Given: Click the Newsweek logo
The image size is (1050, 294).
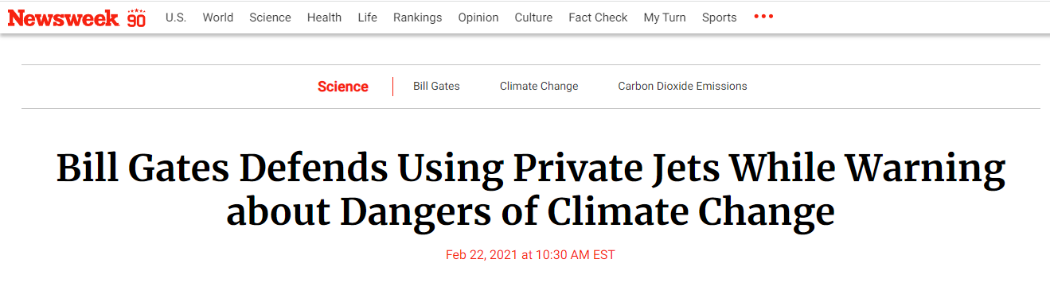Looking at the screenshot, I should pos(64,17).
